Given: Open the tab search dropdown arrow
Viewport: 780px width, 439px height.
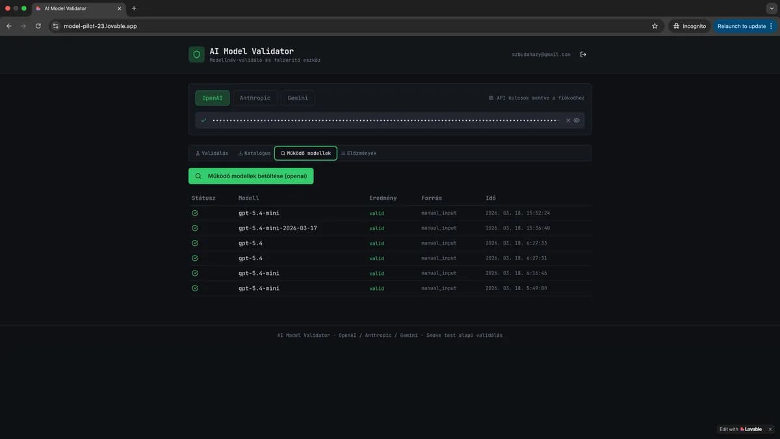Looking at the screenshot, I should point(772,8).
